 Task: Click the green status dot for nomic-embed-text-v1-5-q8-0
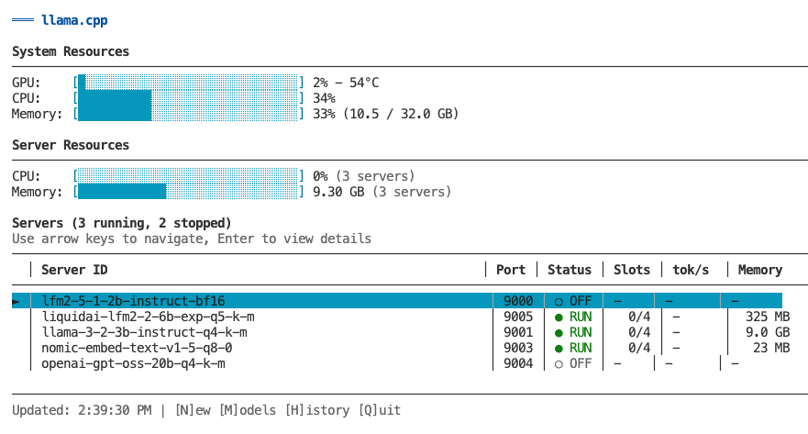[x=559, y=348]
